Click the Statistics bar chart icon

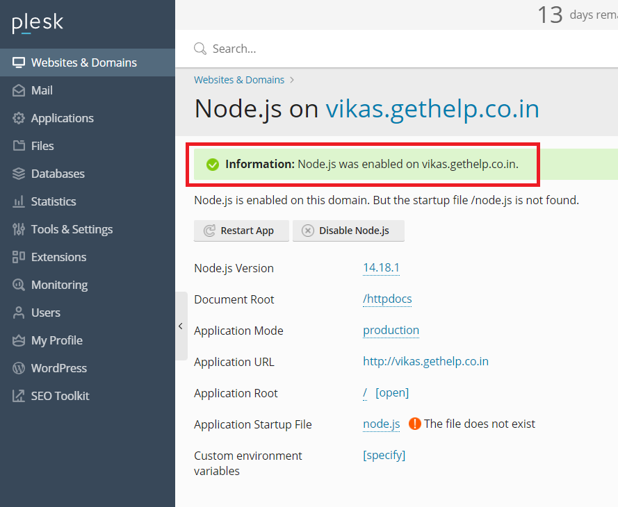point(19,201)
